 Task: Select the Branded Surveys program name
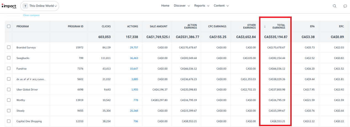coord(26,48)
